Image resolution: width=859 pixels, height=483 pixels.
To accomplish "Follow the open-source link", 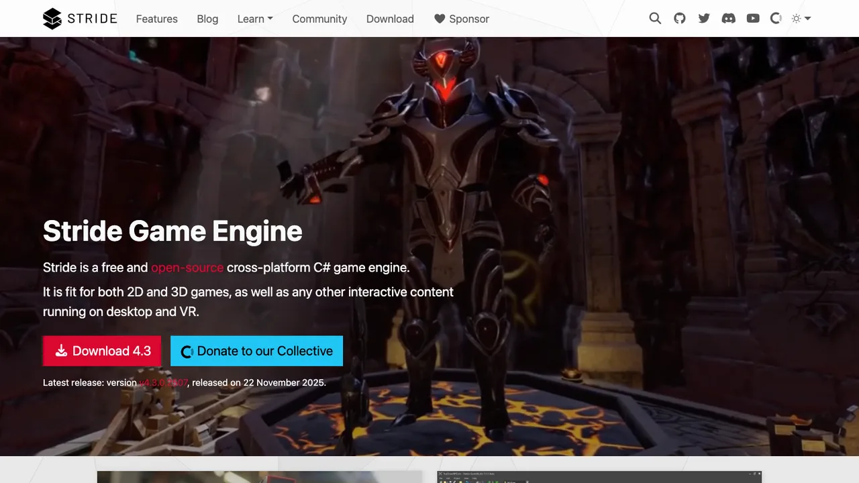I will [187, 268].
